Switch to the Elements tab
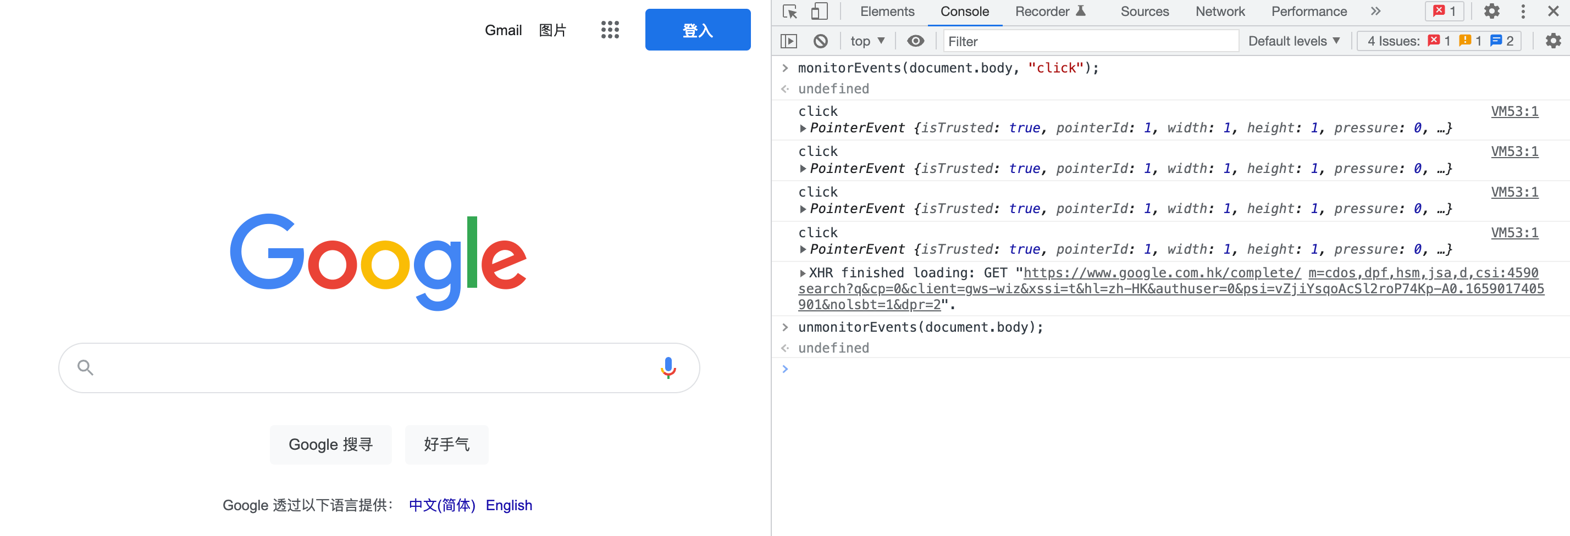 [x=887, y=12]
